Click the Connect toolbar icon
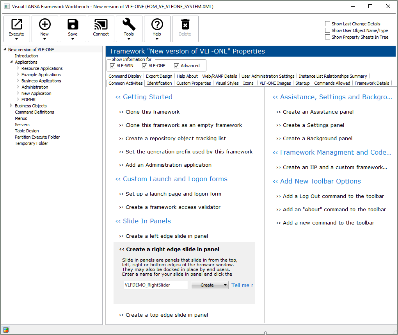The width and height of the screenshot is (398, 335). click(101, 24)
